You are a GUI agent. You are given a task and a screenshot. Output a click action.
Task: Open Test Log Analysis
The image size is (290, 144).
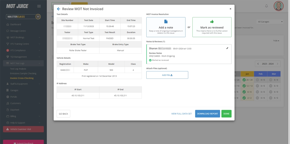[x=18, y=69]
